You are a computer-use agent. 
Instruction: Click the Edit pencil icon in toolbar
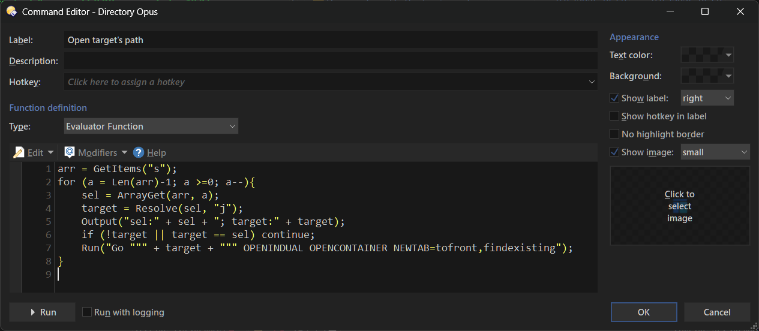19,152
